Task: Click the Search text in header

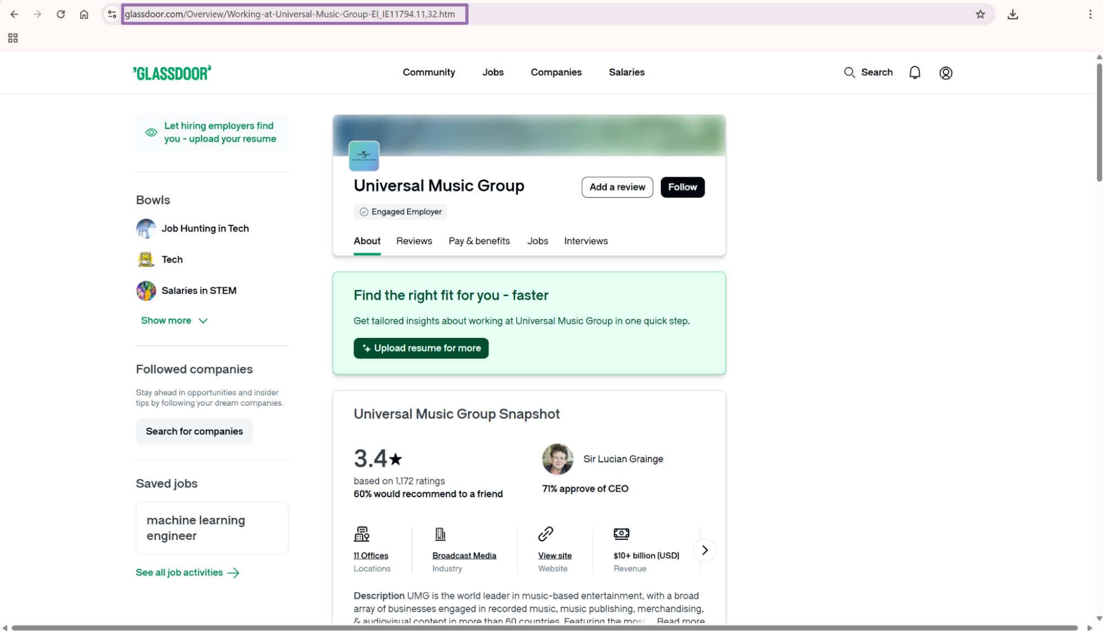Action: pos(877,72)
